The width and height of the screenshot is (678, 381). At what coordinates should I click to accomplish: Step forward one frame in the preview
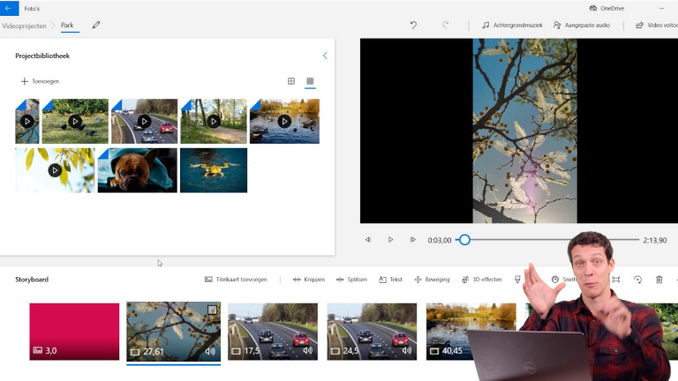coord(412,240)
